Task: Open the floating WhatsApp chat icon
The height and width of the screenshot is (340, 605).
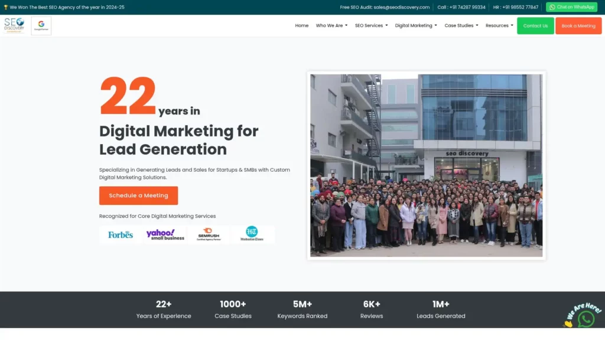Action: pos(586,319)
